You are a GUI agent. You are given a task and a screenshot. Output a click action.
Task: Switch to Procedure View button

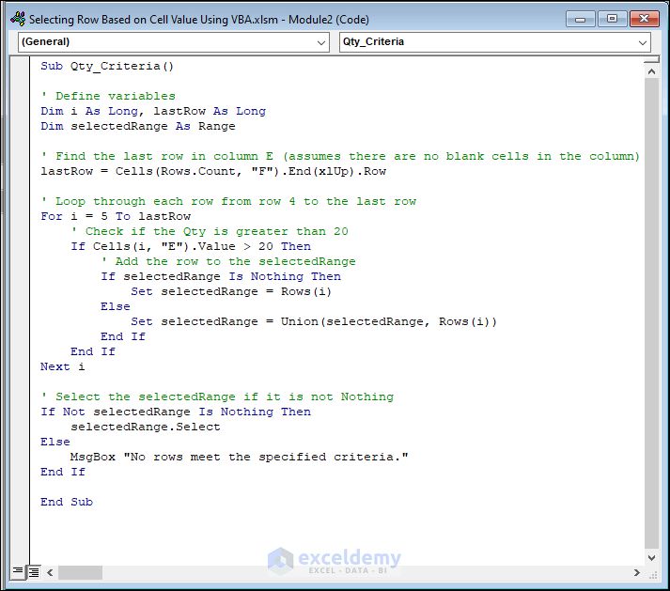[x=18, y=572]
